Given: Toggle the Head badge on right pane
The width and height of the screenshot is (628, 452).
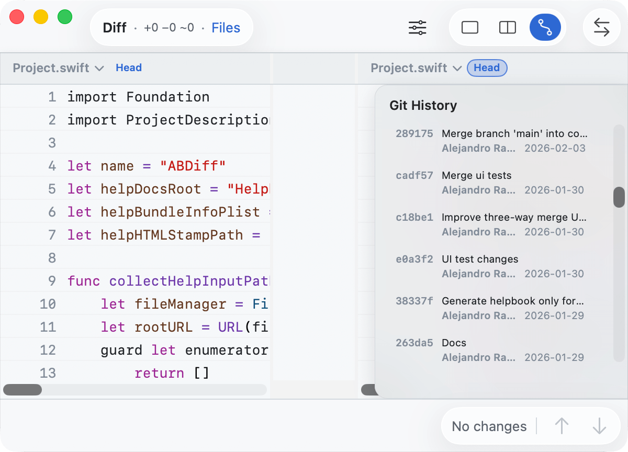Looking at the screenshot, I should [487, 67].
